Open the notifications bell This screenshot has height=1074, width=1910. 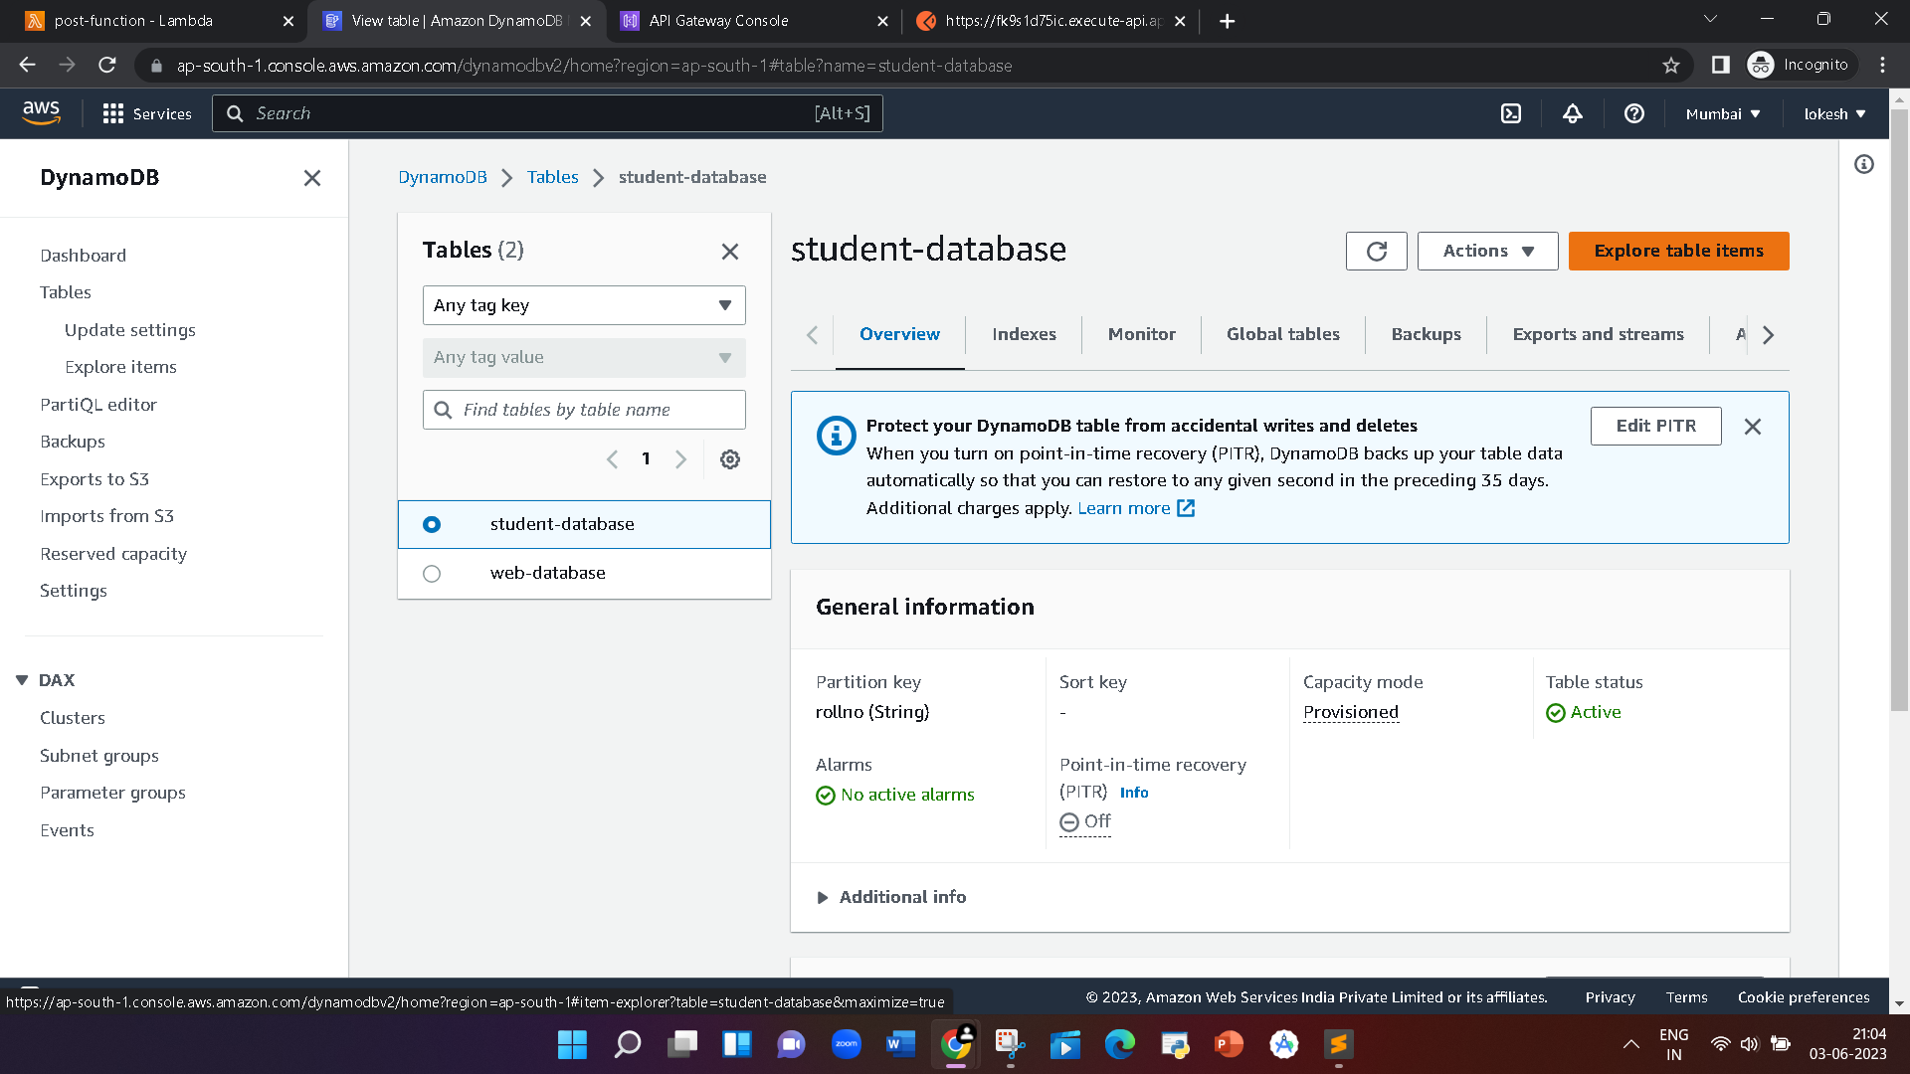1572,113
